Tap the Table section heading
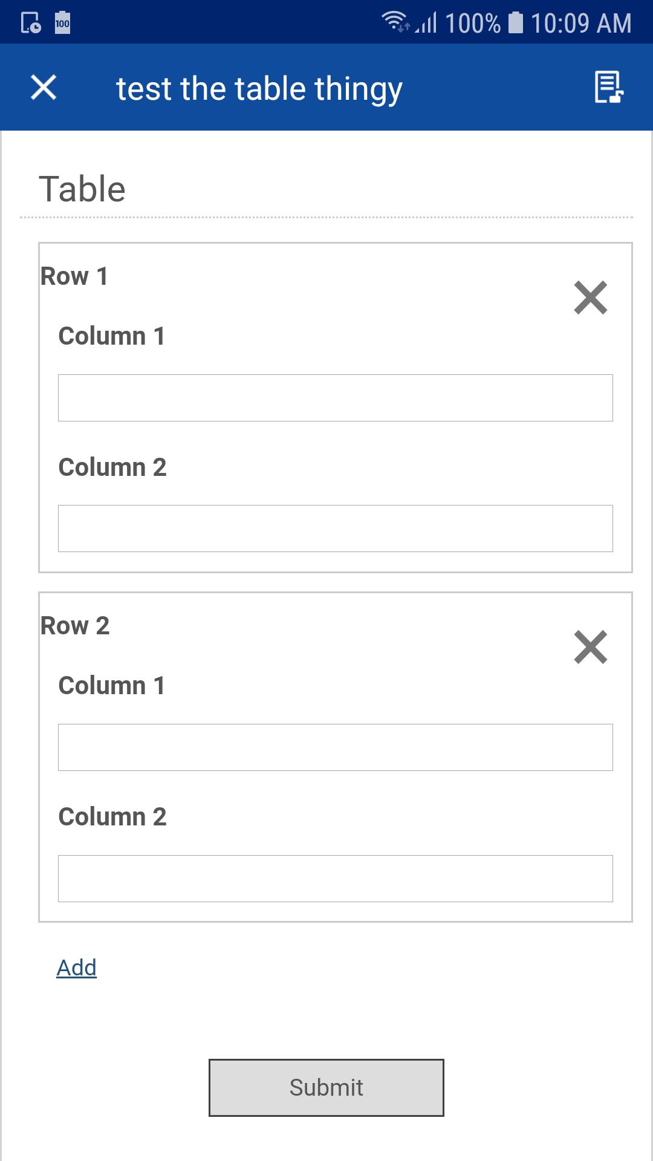This screenshot has width=653, height=1161. coord(82,189)
